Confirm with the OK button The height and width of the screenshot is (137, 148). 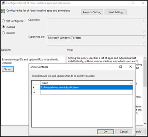pos(105,132)
